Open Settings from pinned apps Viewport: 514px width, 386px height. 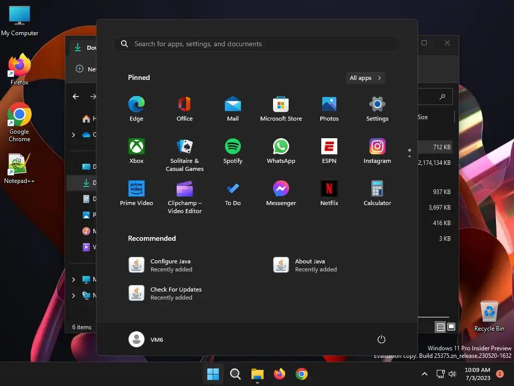(377, 109)
